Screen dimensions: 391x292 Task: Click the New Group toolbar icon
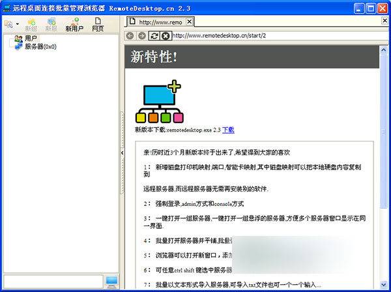tap(31, 25)
